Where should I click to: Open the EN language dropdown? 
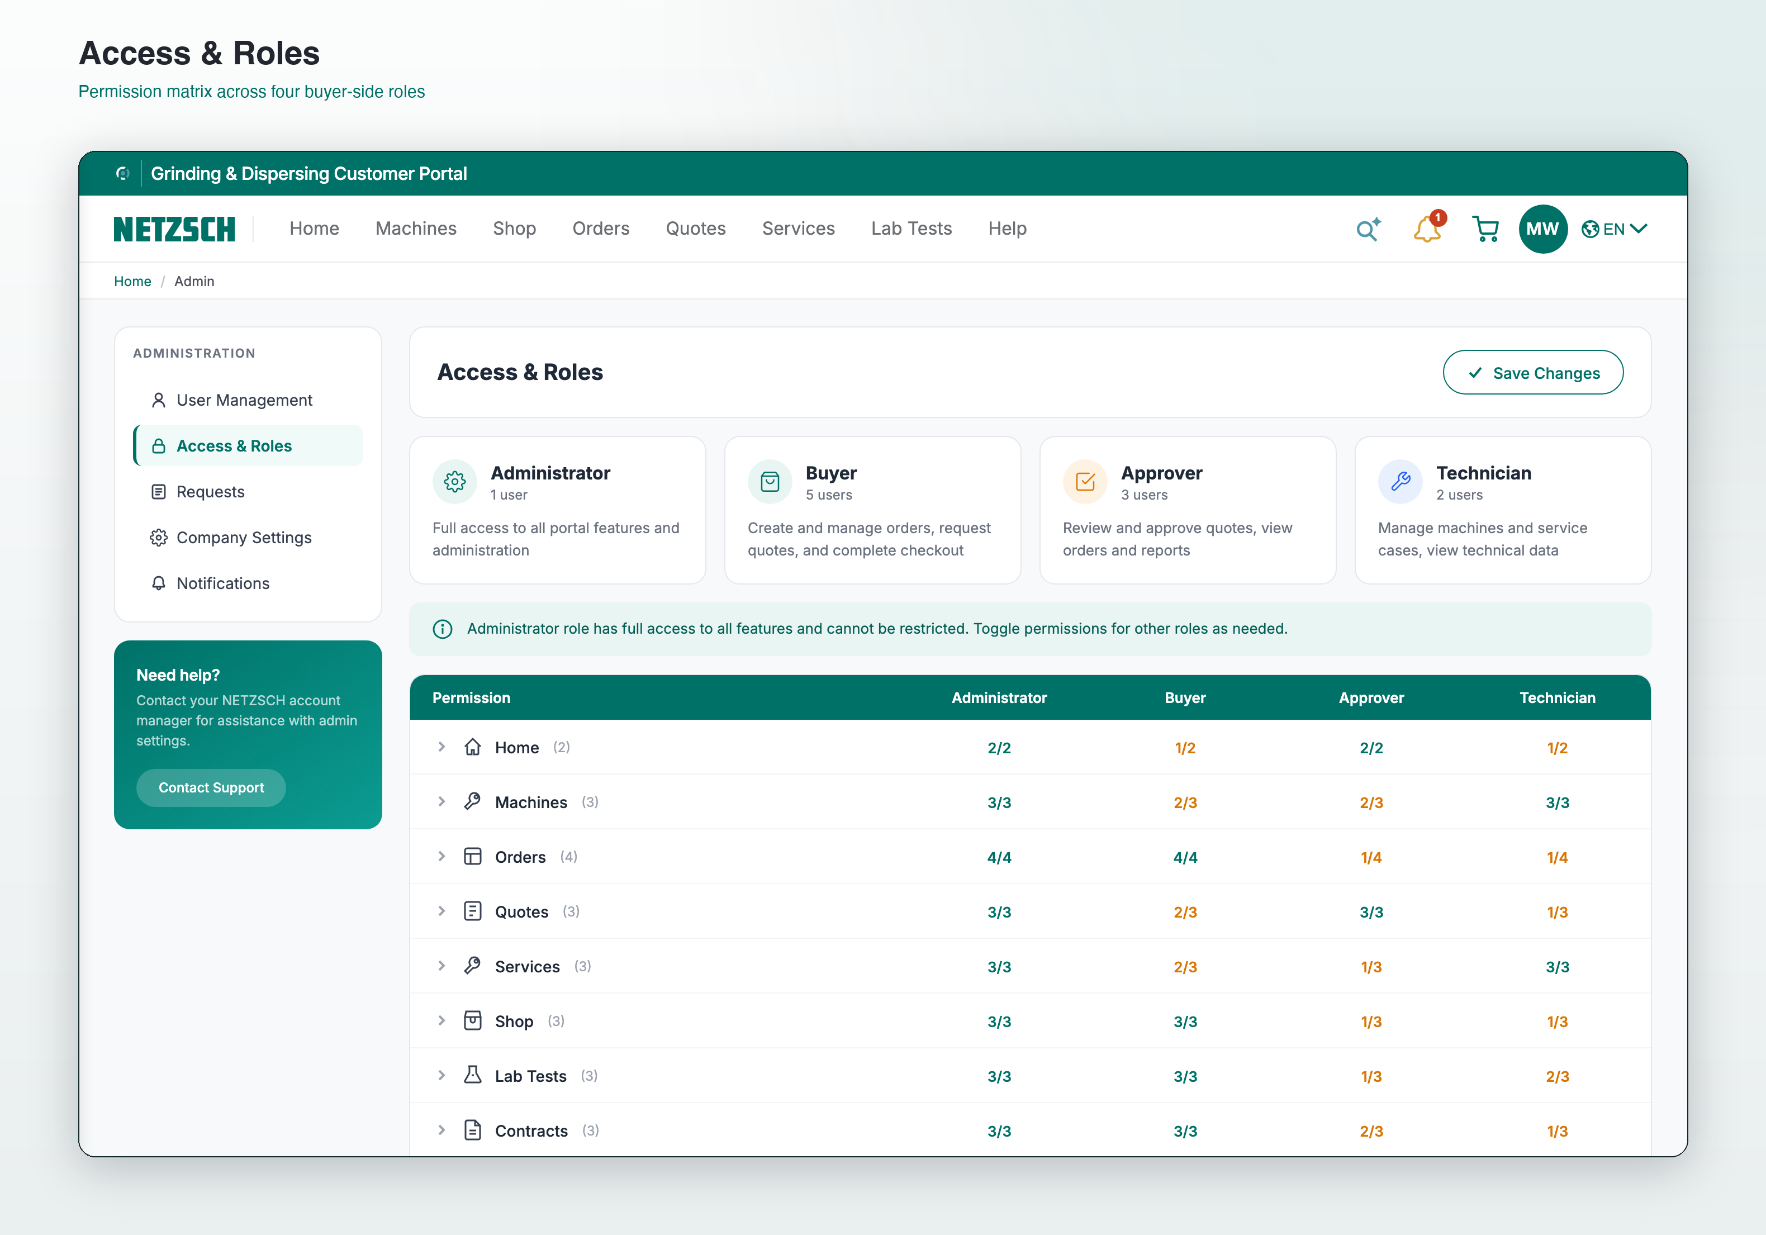coord(1613,229)
